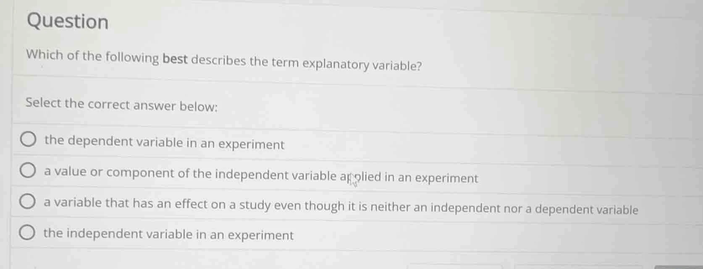The width and height of the screenshot is (703, 269).
Task: Choose 'a value or component of the independent variable' option
Action: pyautogui.click(x=27, y=170)
